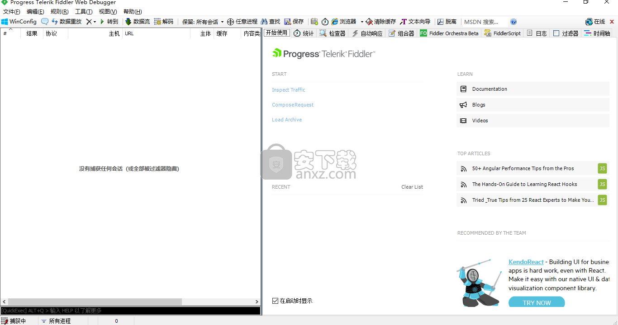Toggle 解码 (Decode) option
618x325 pixels.
pyautogui.click(x=164, y=22)
